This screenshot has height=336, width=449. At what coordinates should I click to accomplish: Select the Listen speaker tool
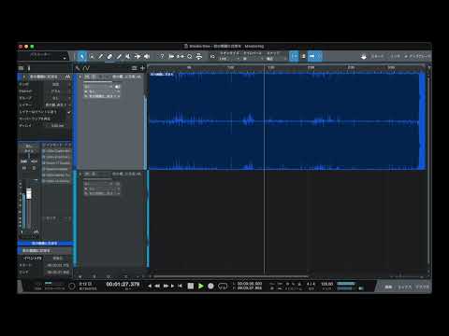click(x=147, y=56)
